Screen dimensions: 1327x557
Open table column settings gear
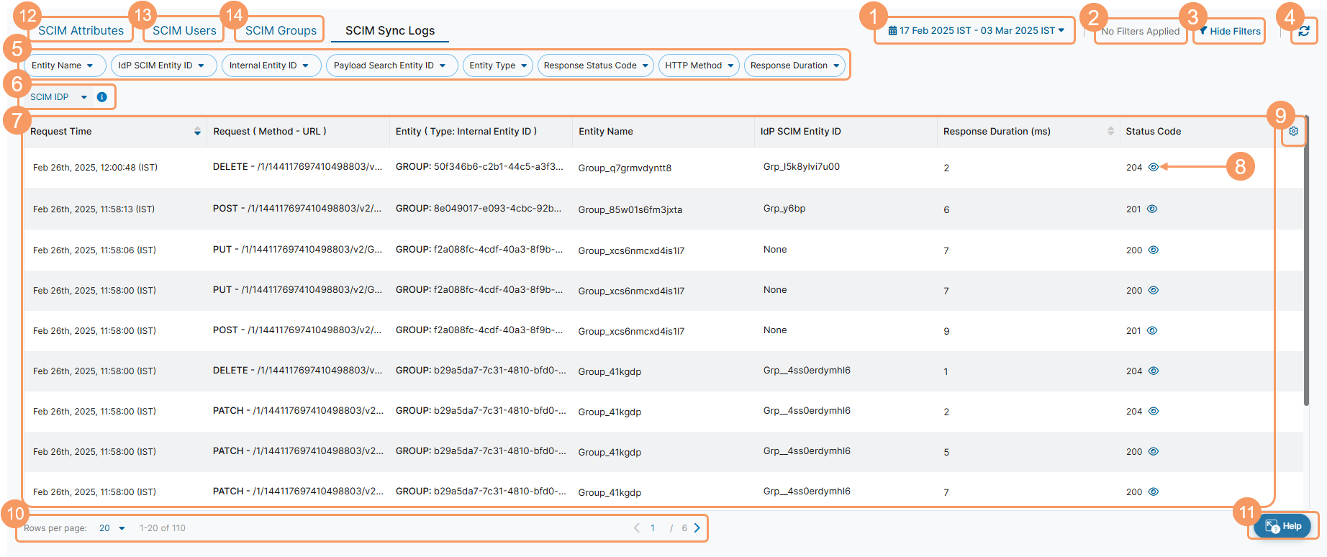tap(1293, 131)
